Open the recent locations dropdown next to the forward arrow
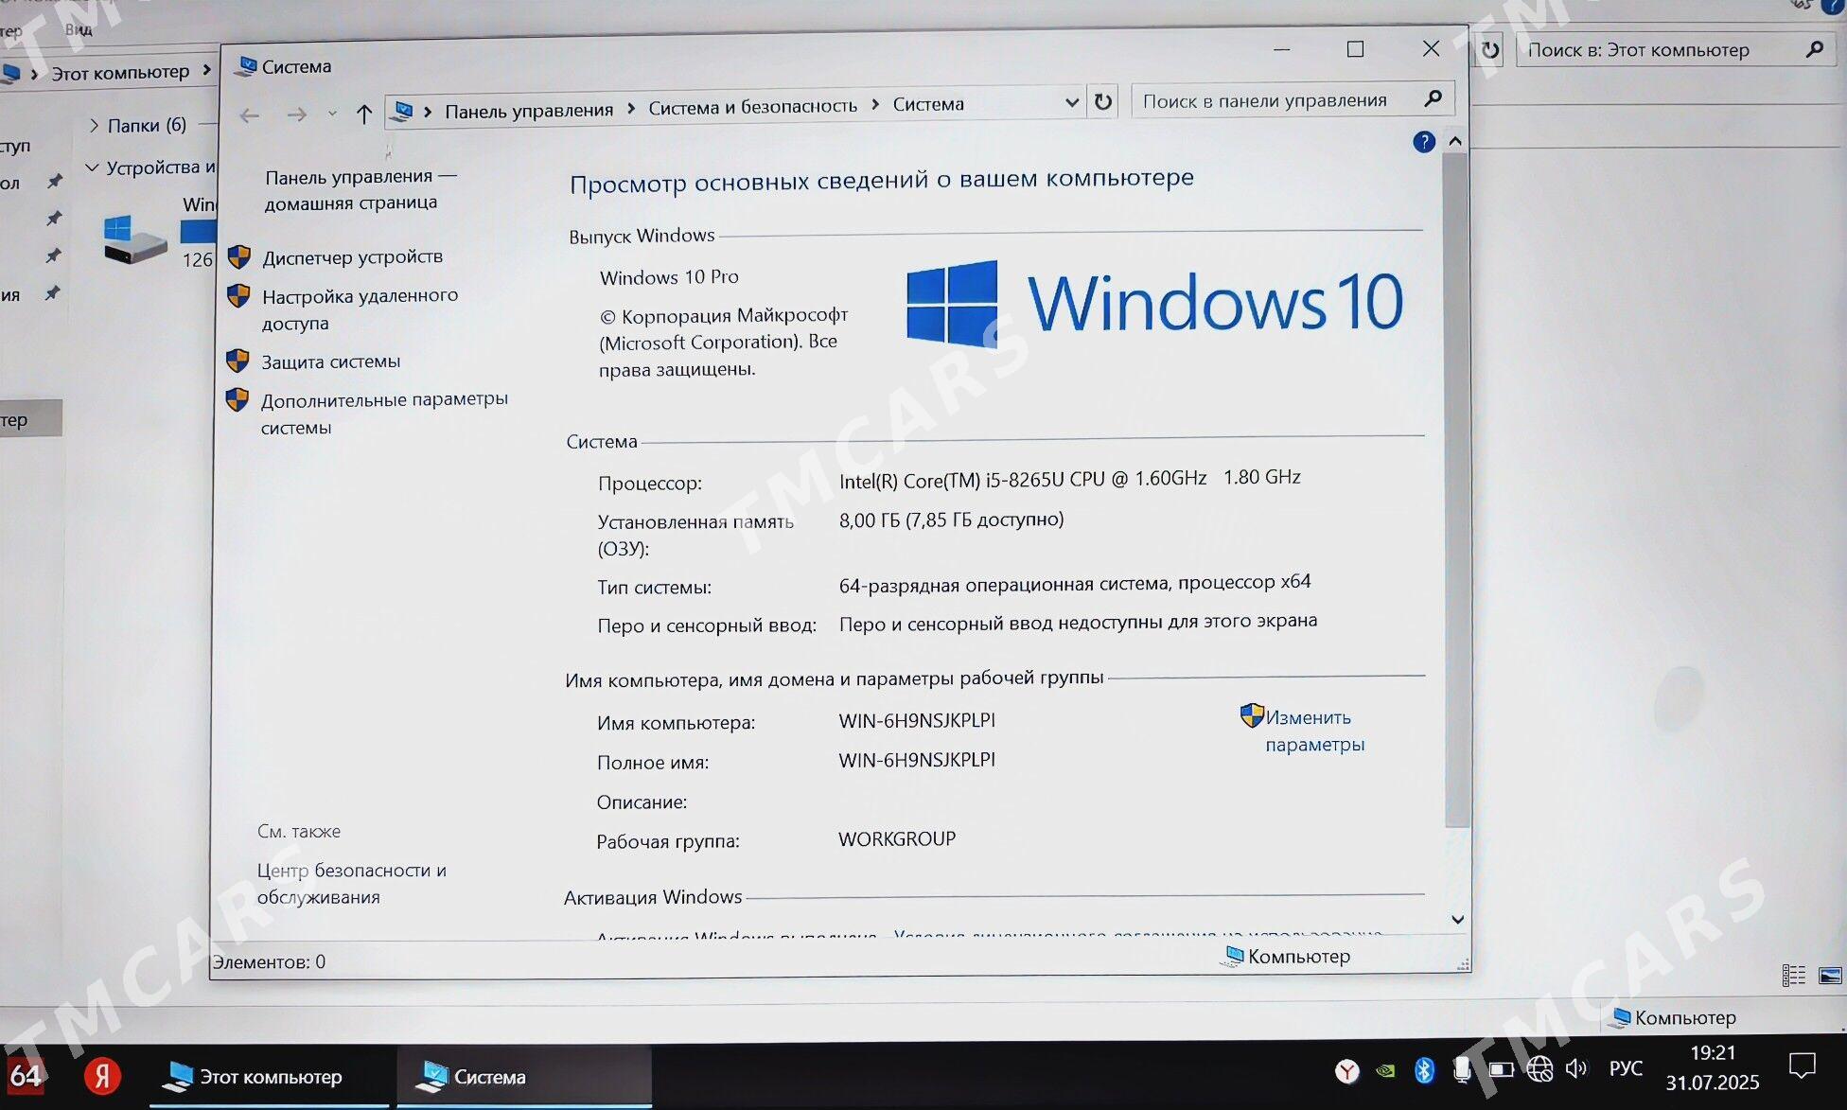1847x1110 pixels. point(332,114)
